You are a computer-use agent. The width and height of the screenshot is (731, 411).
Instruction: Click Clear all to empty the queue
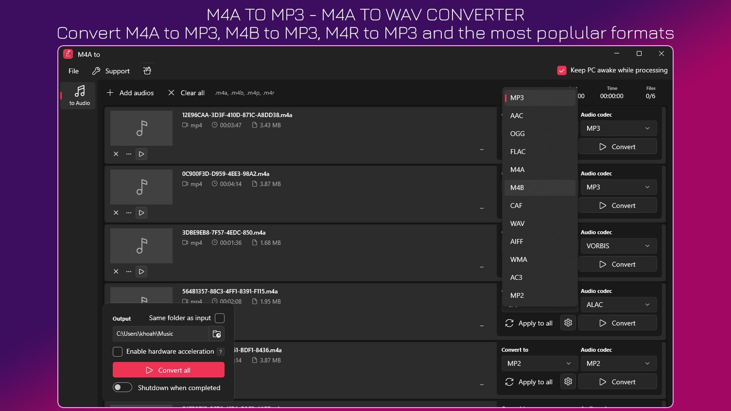[x=192, y=93]
